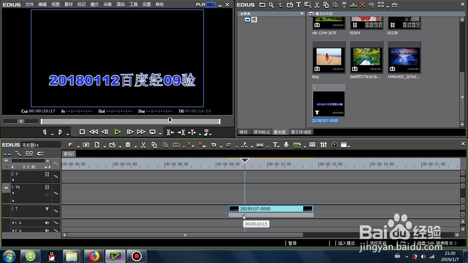Open bin tools briefcase icon

395,5
